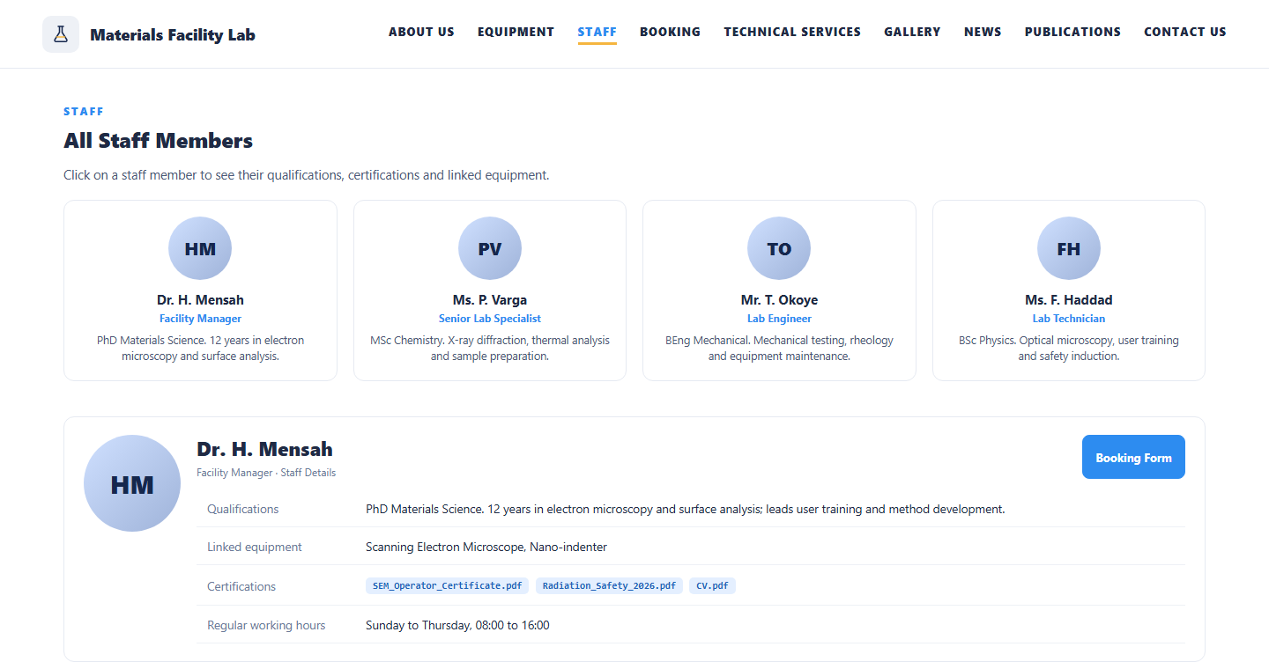The image size is (1269, 669).
Task: Click the FH avatar circle
Action: [x=1069, y=248]
